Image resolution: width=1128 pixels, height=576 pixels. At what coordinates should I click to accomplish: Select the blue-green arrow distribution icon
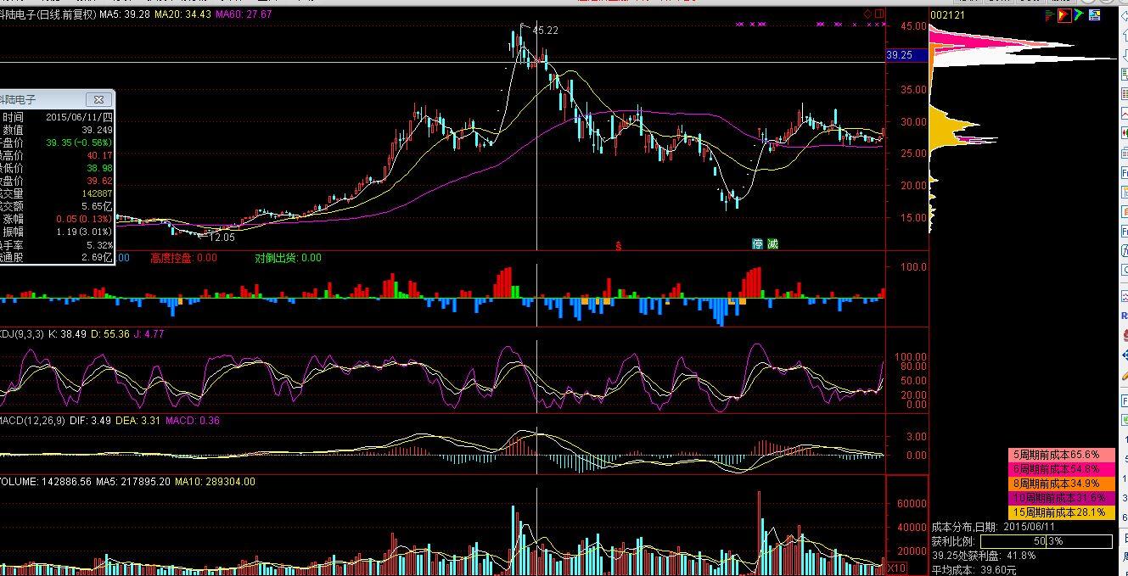(1080, 15)
